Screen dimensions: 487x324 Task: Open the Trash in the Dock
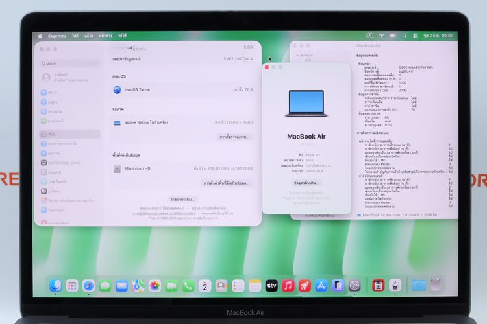coord(436,285)
